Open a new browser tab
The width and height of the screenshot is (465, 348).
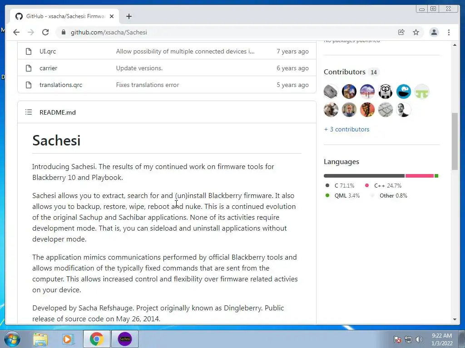pos(129,16)
